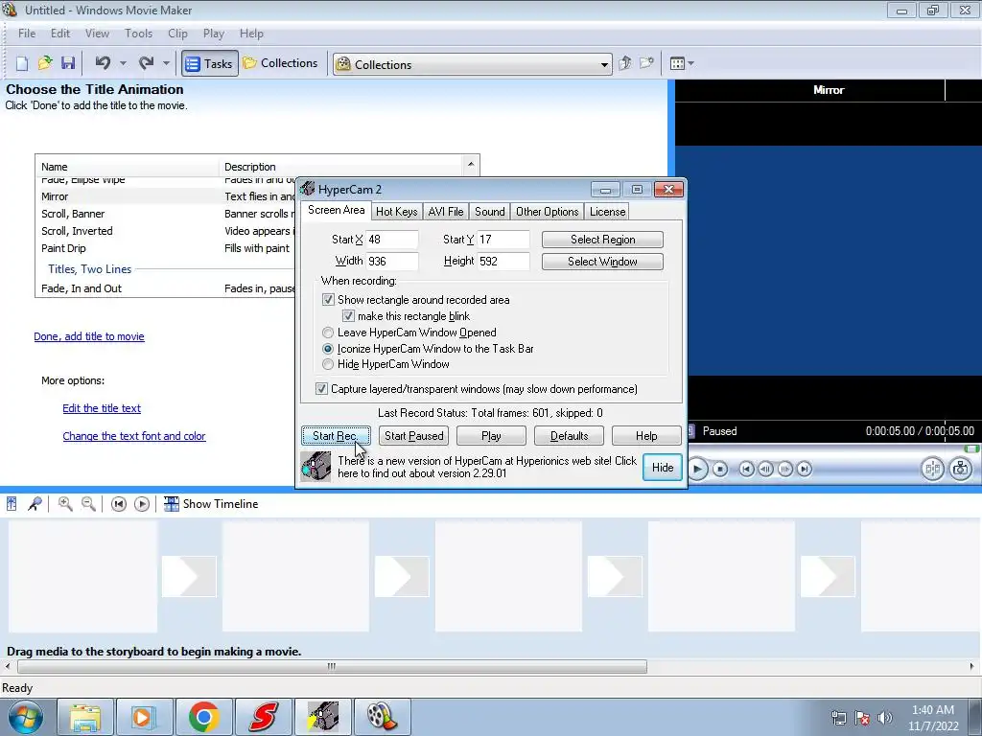The width and height of the screenshot is (982, 736).
Task: Switch to the Other Options tab
Action: tap(548, 212)
